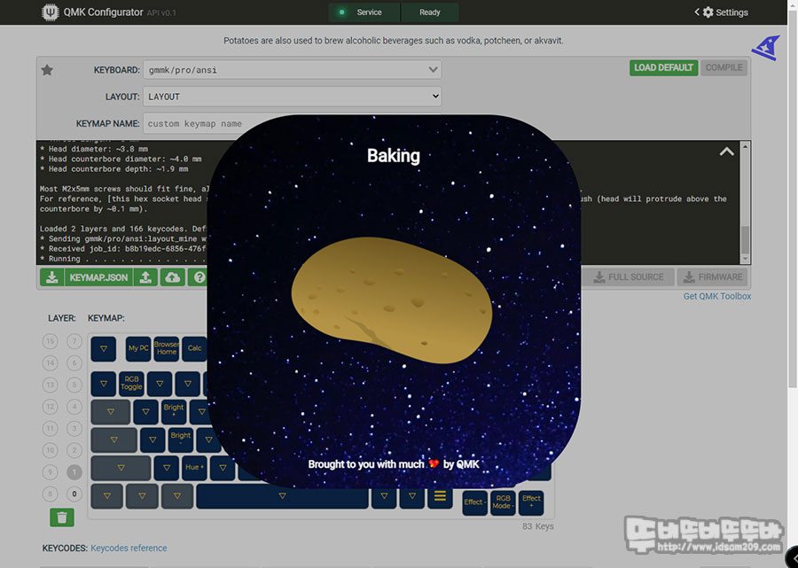Select the My PC key in keymap
This screenshot has width=798, height=568.
[138, 348]
